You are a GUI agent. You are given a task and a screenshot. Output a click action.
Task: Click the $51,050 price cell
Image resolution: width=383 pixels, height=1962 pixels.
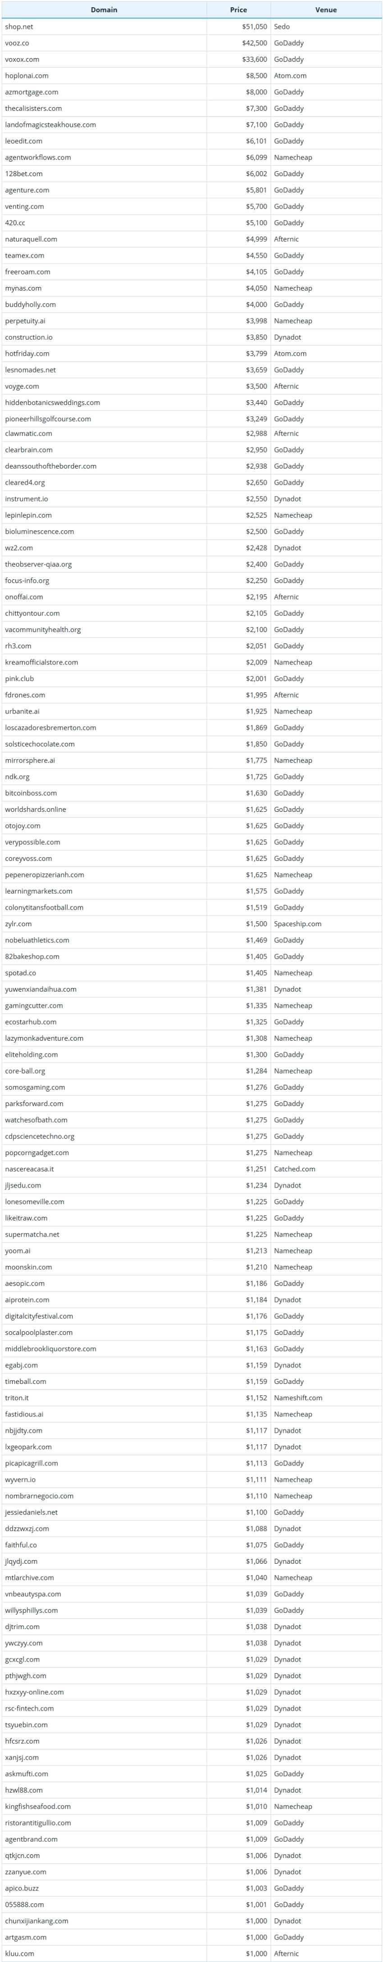254,27
